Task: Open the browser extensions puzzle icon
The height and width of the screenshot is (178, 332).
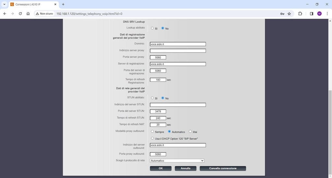Action: (x=300, y=14)
